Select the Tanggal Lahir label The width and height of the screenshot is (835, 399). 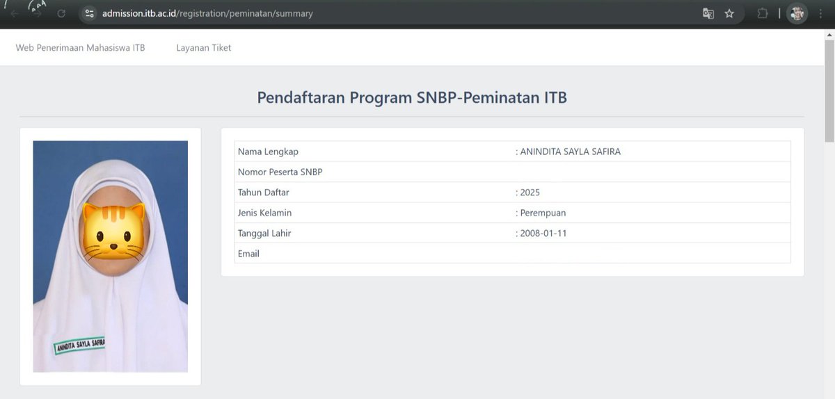pyautogui.click(x=264, y=233)
